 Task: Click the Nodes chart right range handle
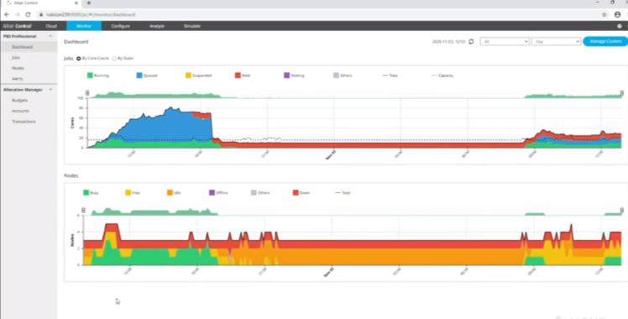tap(621, 211)
